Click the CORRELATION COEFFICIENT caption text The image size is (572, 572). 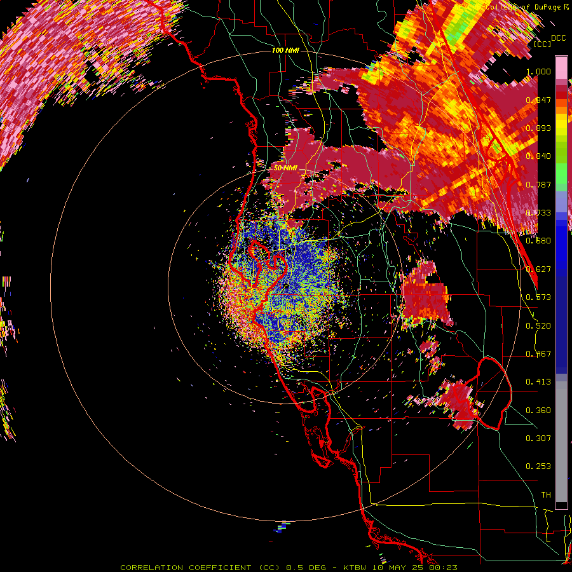click(186, 568)
